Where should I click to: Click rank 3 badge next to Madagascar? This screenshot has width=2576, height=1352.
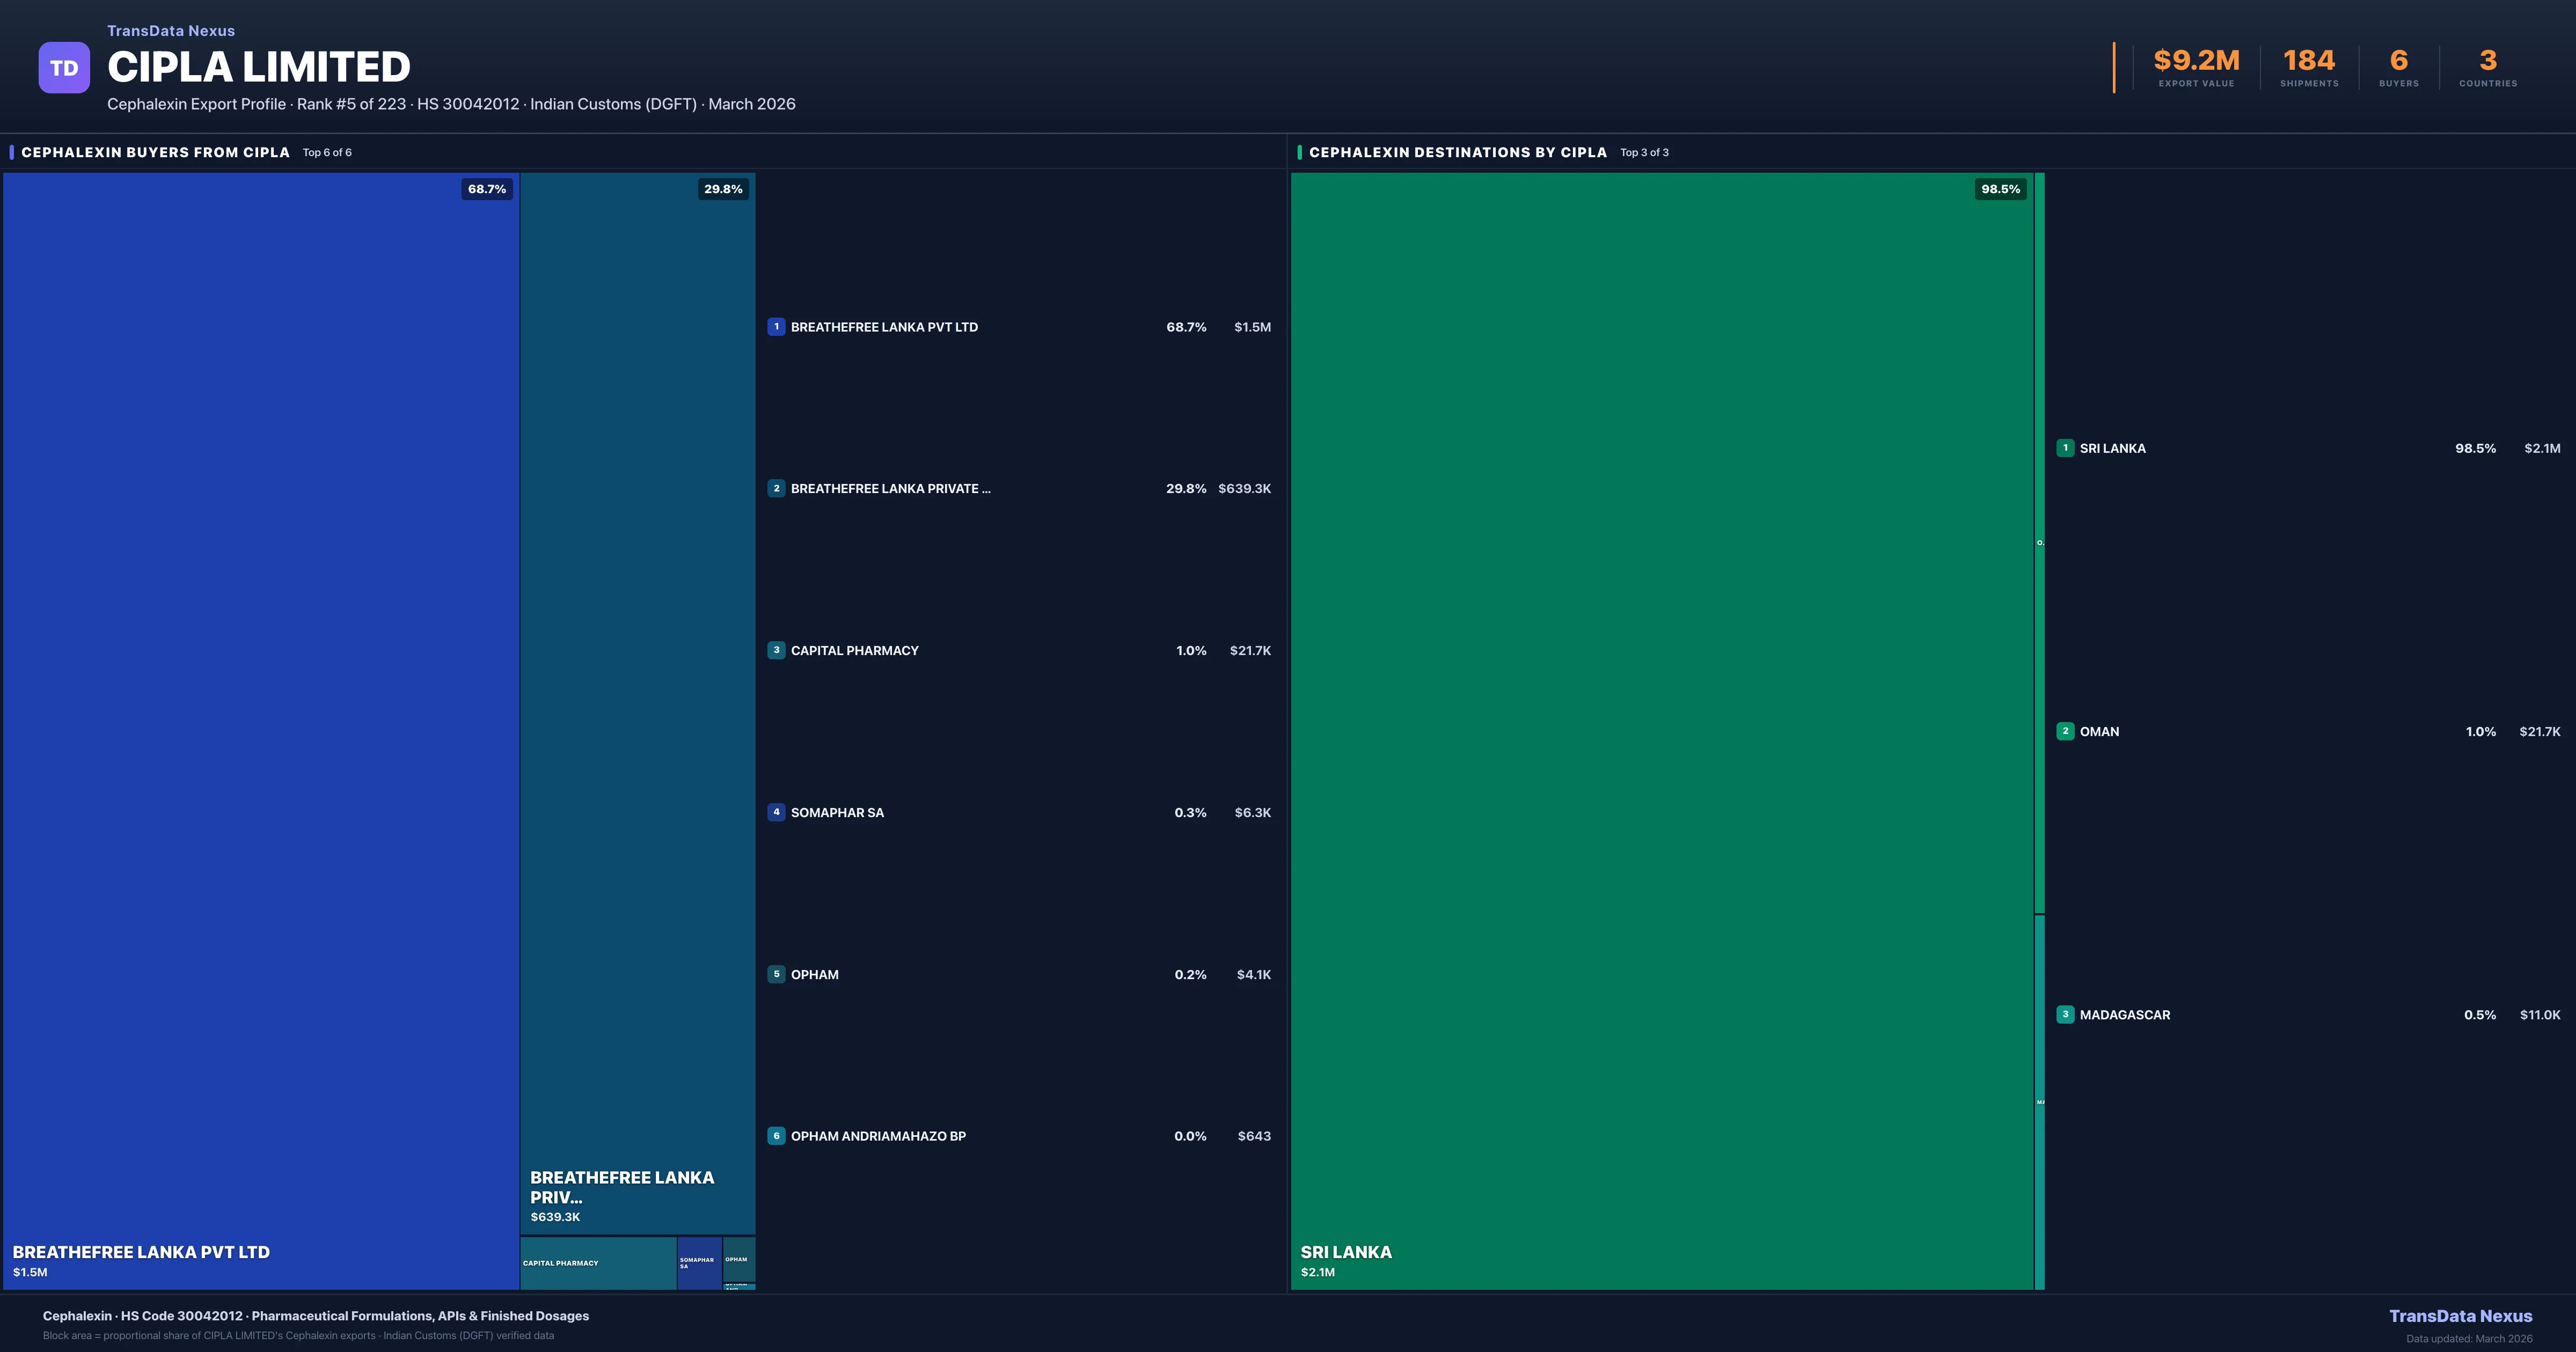tap(2065, 1014)
